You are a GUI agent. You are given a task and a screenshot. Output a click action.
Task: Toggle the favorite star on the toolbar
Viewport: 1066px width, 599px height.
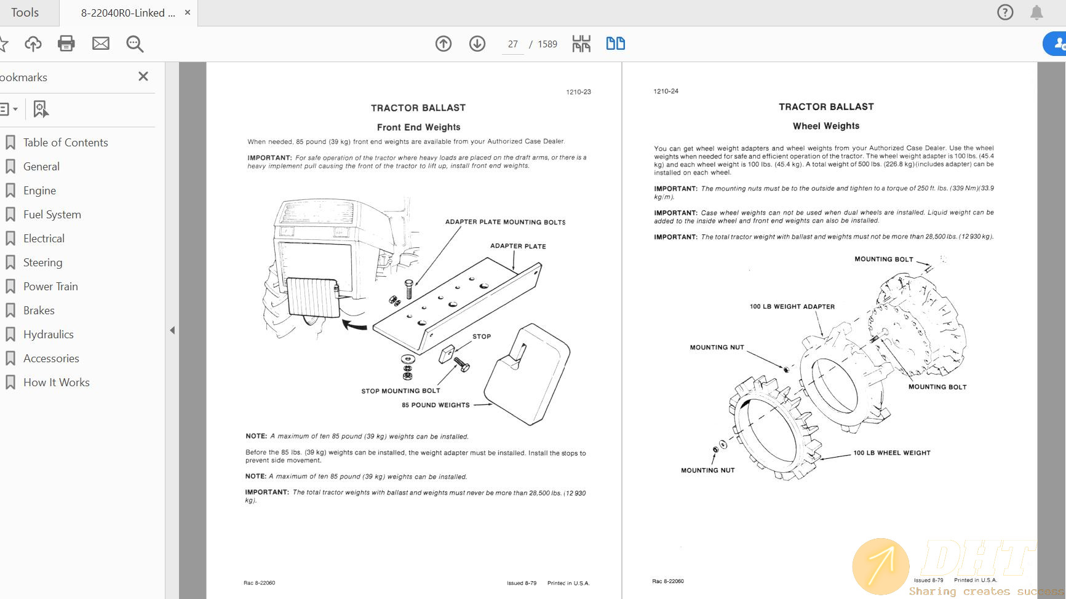[5, 44]
